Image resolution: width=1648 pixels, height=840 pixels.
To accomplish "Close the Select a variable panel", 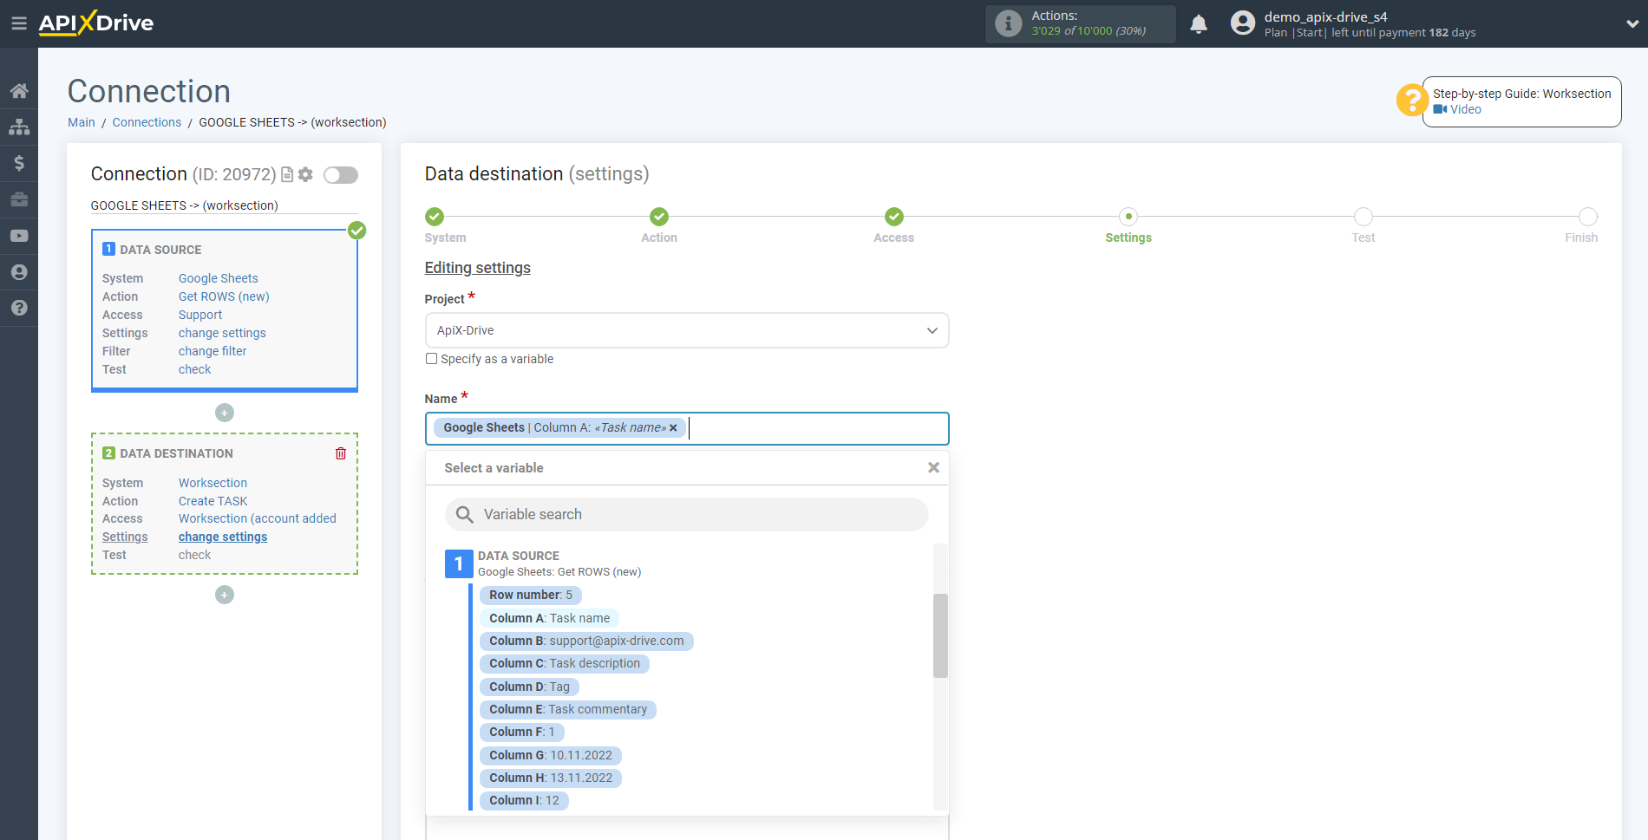I will tap(933, 468).
